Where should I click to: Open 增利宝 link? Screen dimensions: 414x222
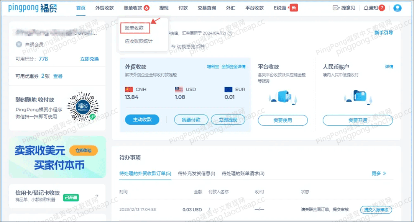coord(213,67)
